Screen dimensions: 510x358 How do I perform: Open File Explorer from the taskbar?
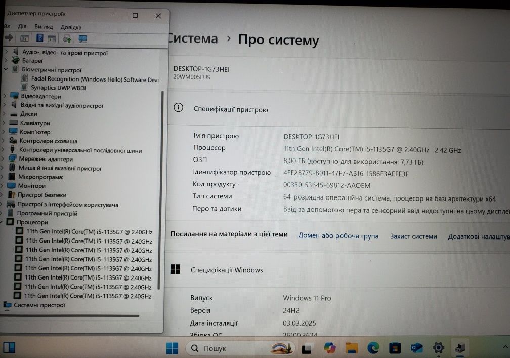(352, 348)
